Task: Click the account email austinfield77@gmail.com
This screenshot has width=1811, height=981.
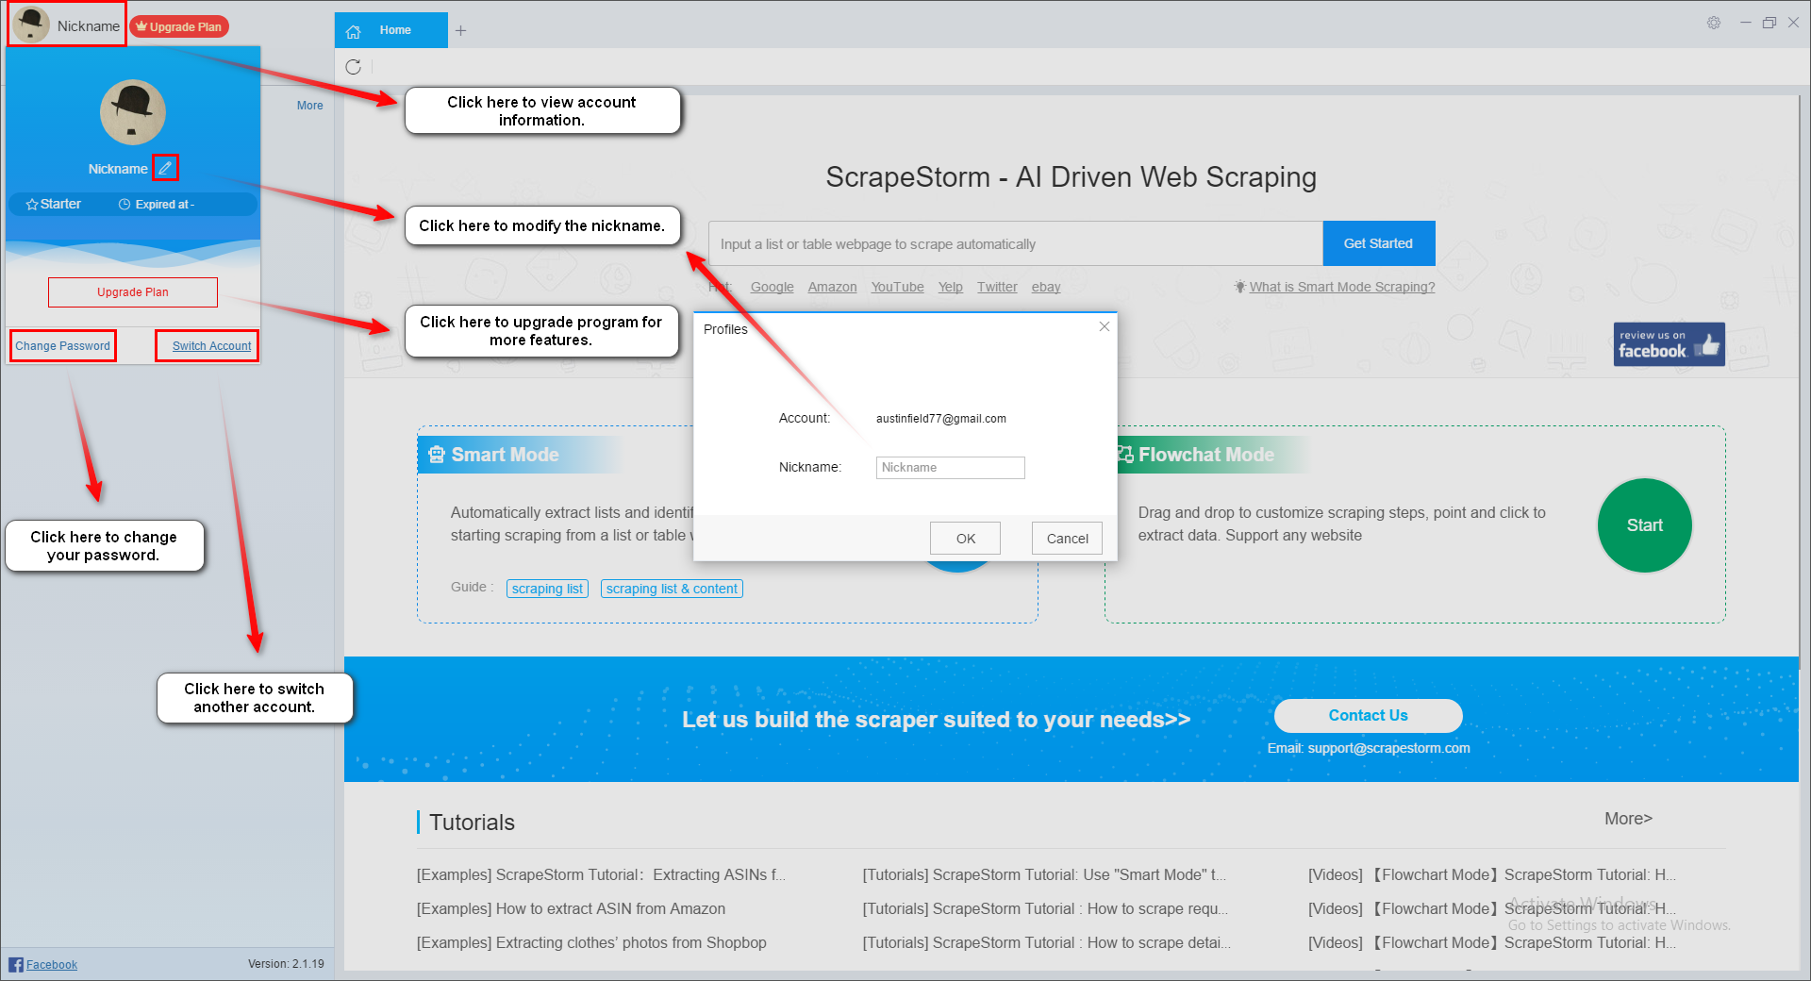Action: 940,419
